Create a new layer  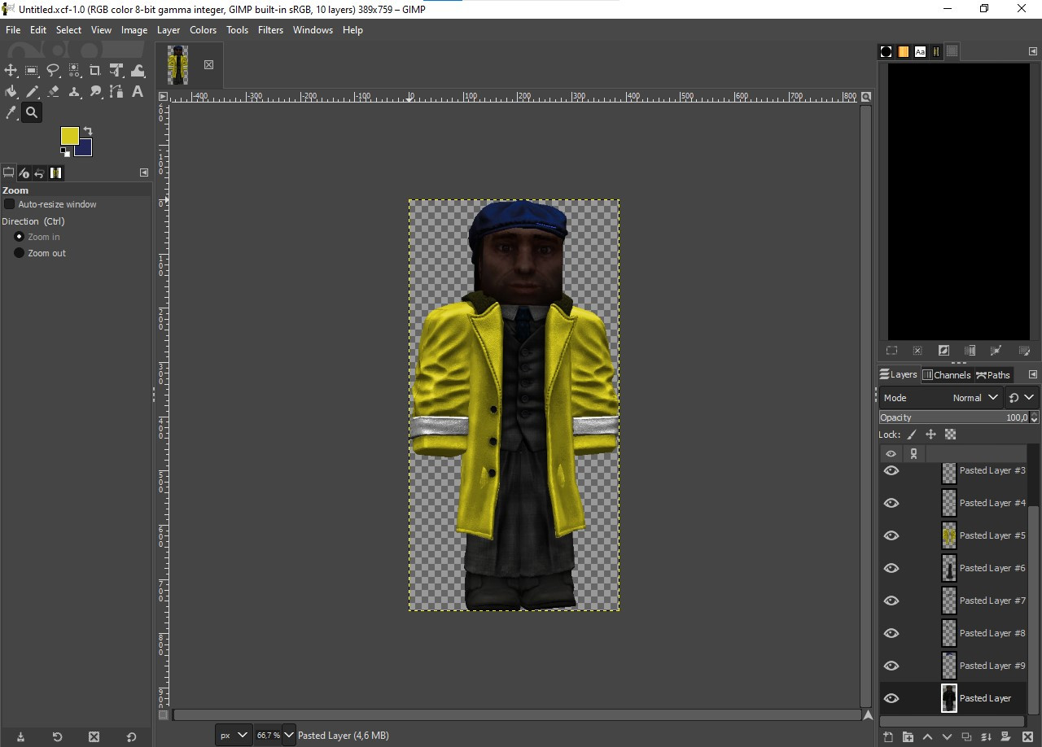point(888,737)
